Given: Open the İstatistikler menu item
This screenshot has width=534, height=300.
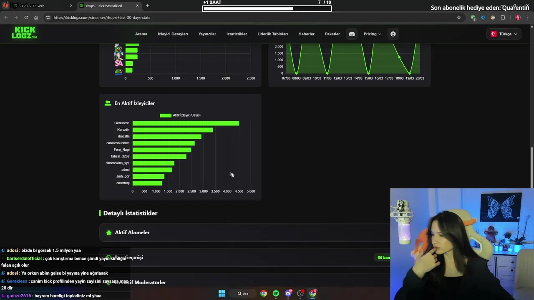Looking at the screenshot, I should tap(237, 34).
